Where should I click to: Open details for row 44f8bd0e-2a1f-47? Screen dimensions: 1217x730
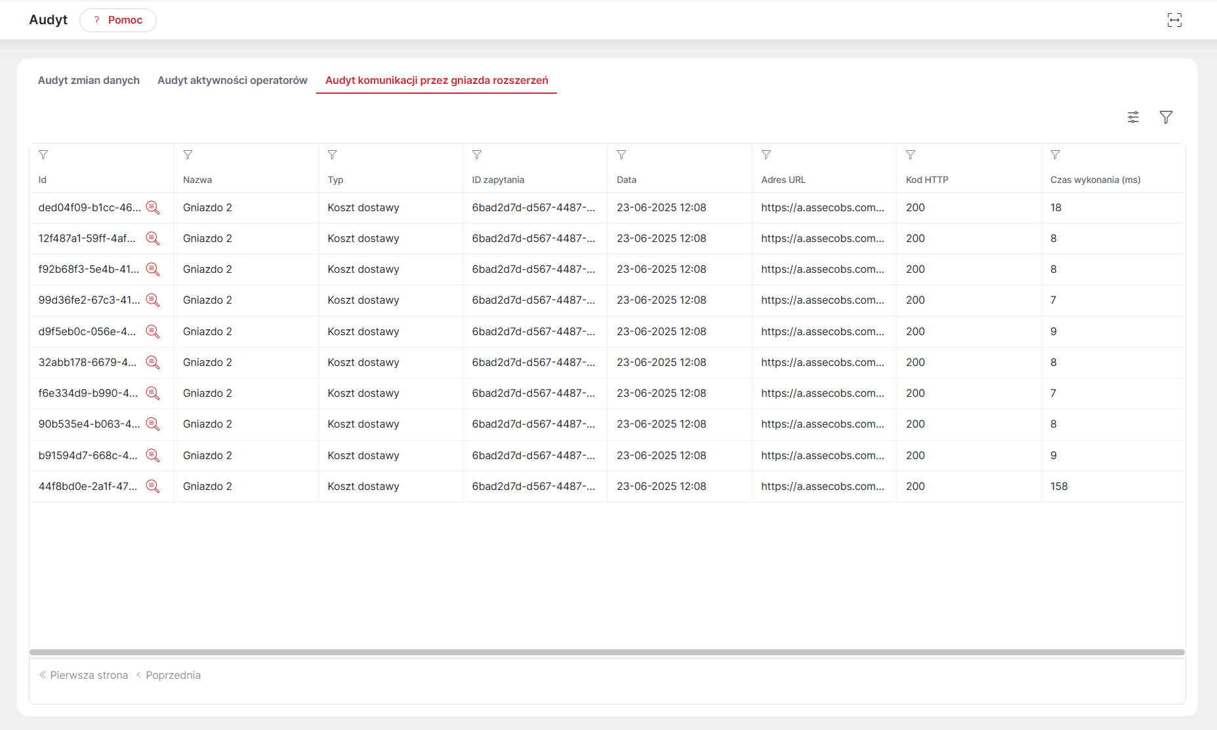153,487
